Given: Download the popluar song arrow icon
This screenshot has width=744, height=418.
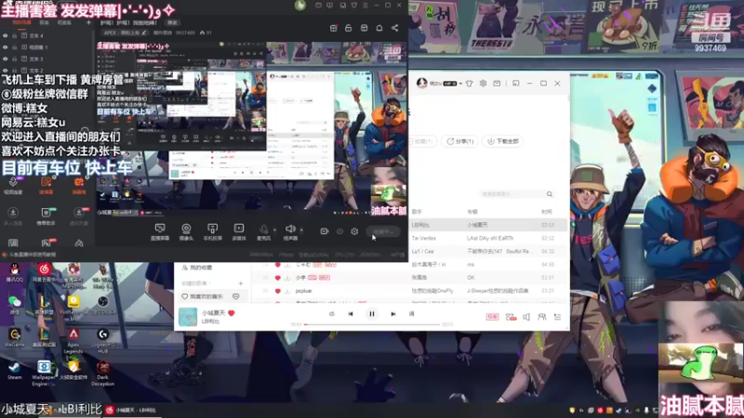Looking at the screenshot, I should pos(287,291).
